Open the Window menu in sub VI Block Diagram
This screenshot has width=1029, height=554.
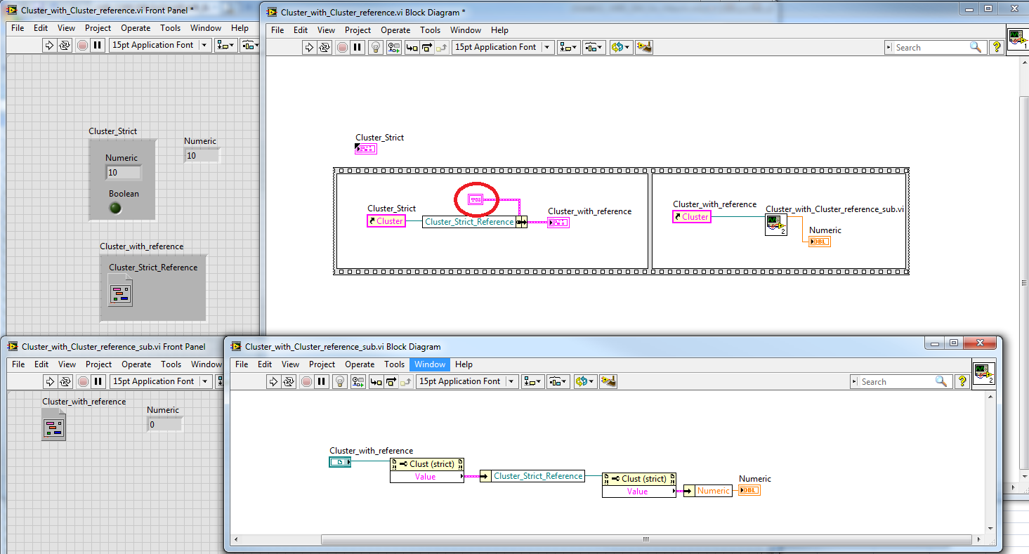click(x=430, y=364)
